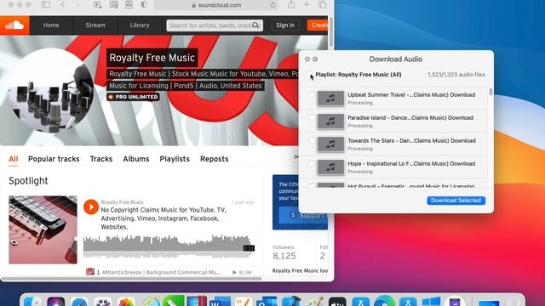Image resolution: width=545 pixels, height=306 pixels.
Task: Open the privacy shield report icon
Action: pos(144,4)
